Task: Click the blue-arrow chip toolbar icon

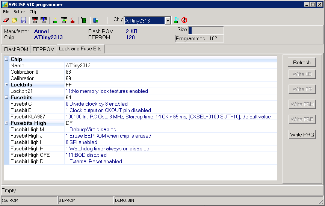Action: 43,20
